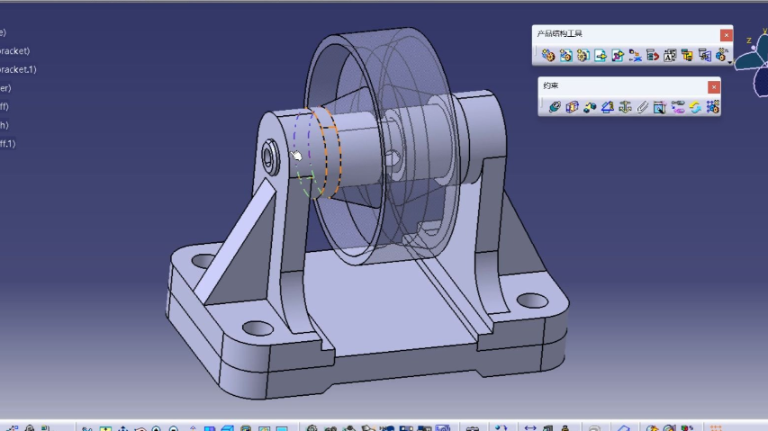
Task: Expand the Multi Instantiation dropdown arrow
Action: [x=730, y=62]
